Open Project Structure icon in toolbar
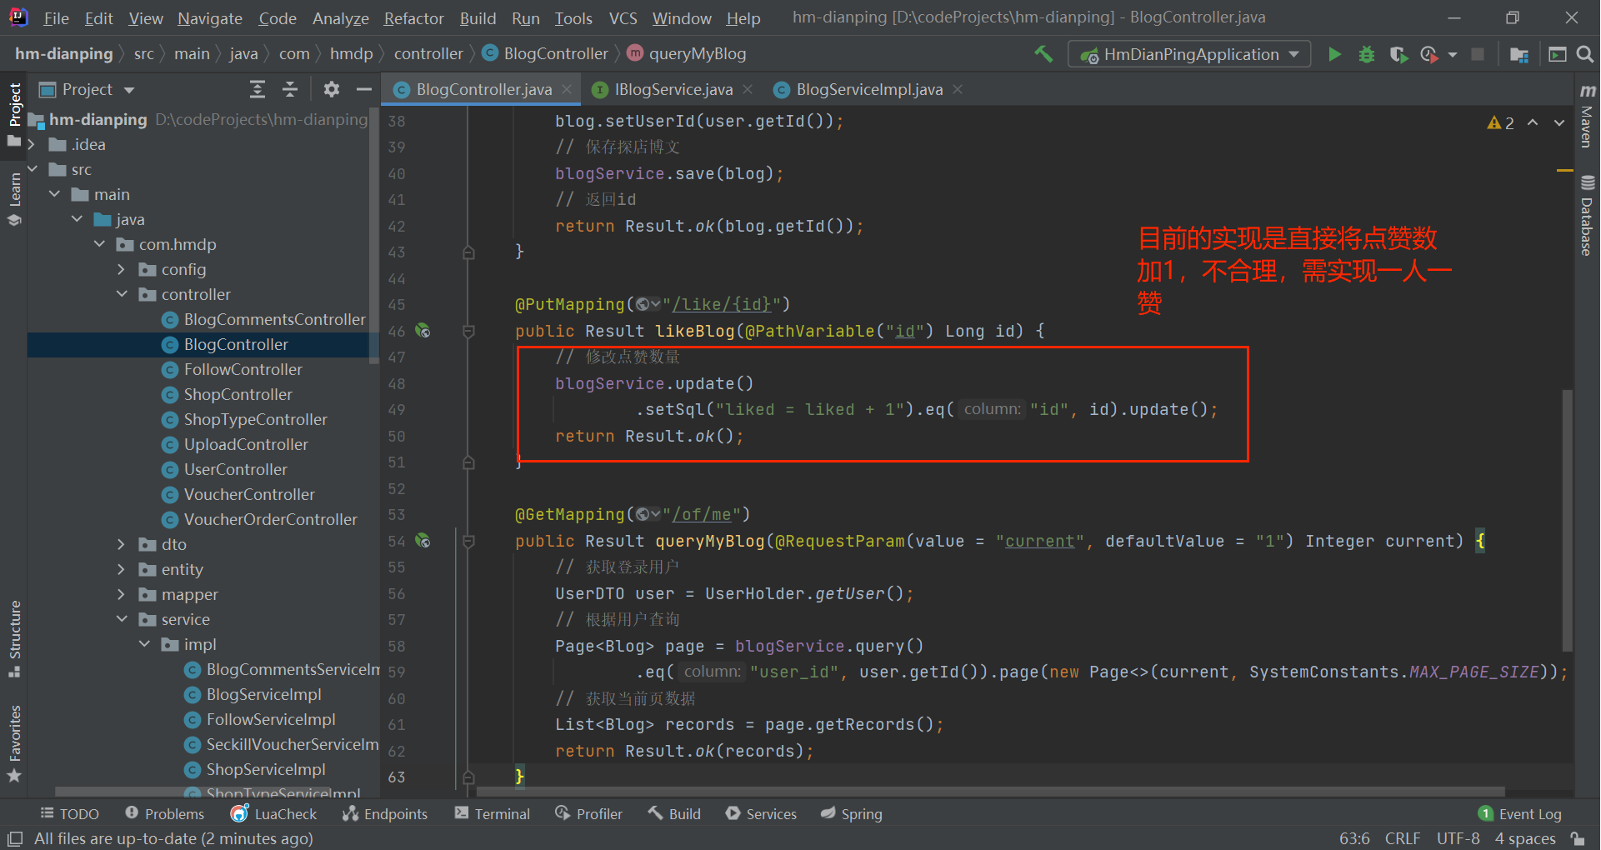The image size is (1601, 850). pos(1518,54)
